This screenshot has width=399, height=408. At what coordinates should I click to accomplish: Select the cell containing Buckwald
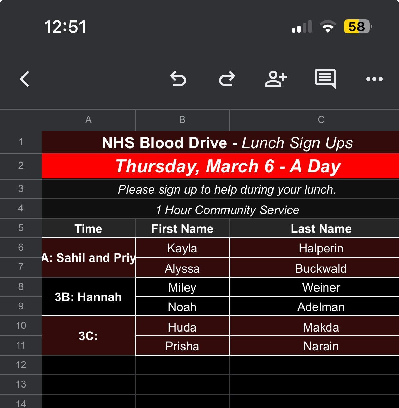[x=321, y=268]
